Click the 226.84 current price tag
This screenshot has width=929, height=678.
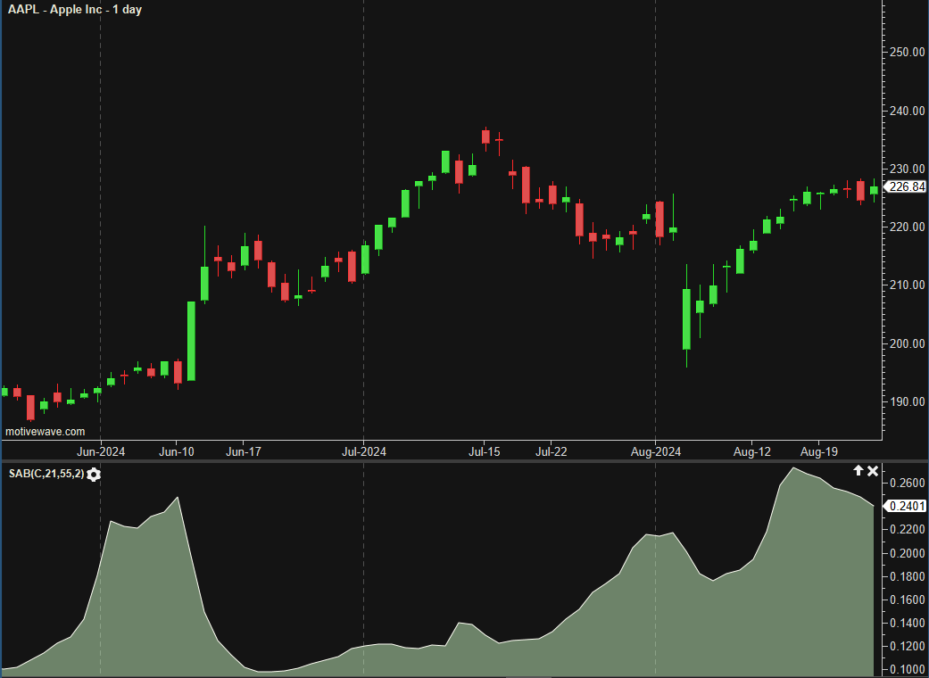907,186
